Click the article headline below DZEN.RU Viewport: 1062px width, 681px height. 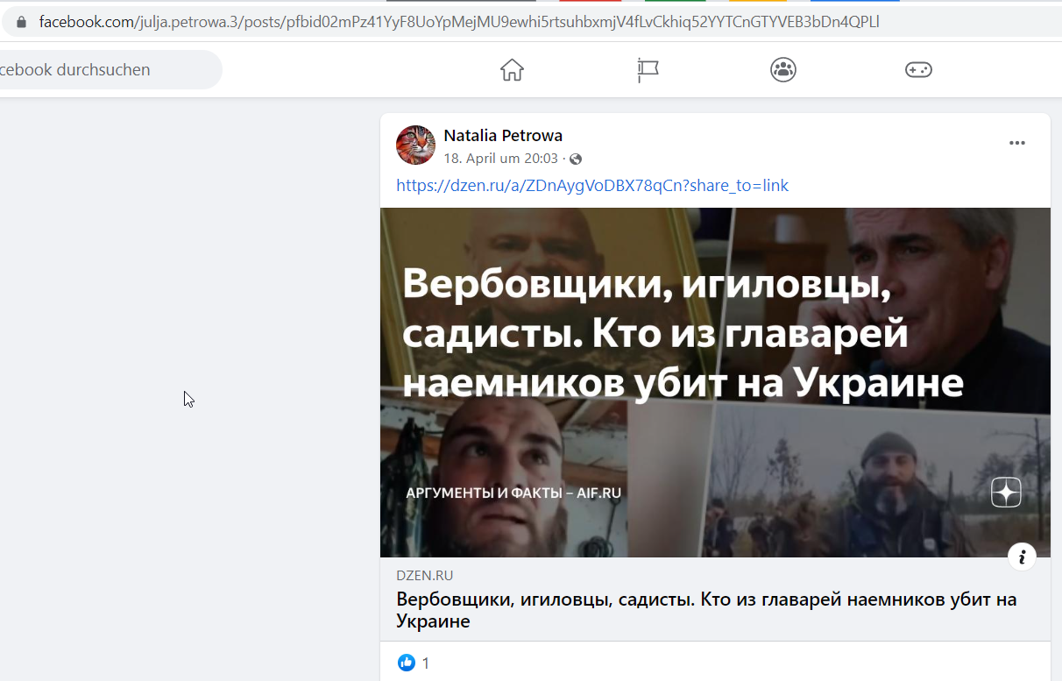(706, 611)
